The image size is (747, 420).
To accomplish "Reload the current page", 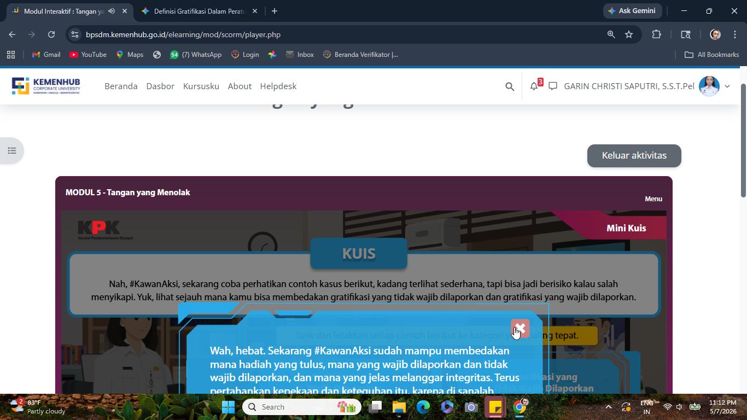I will 51,34.
